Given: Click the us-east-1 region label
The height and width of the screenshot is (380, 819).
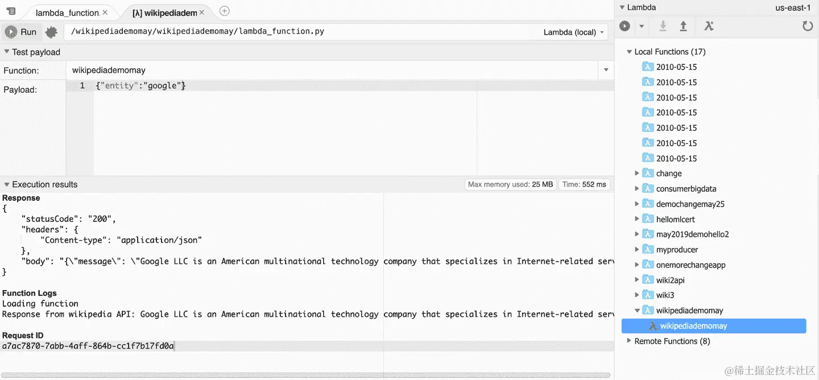Looking at the screenshot, I should [x=793, y=7].
